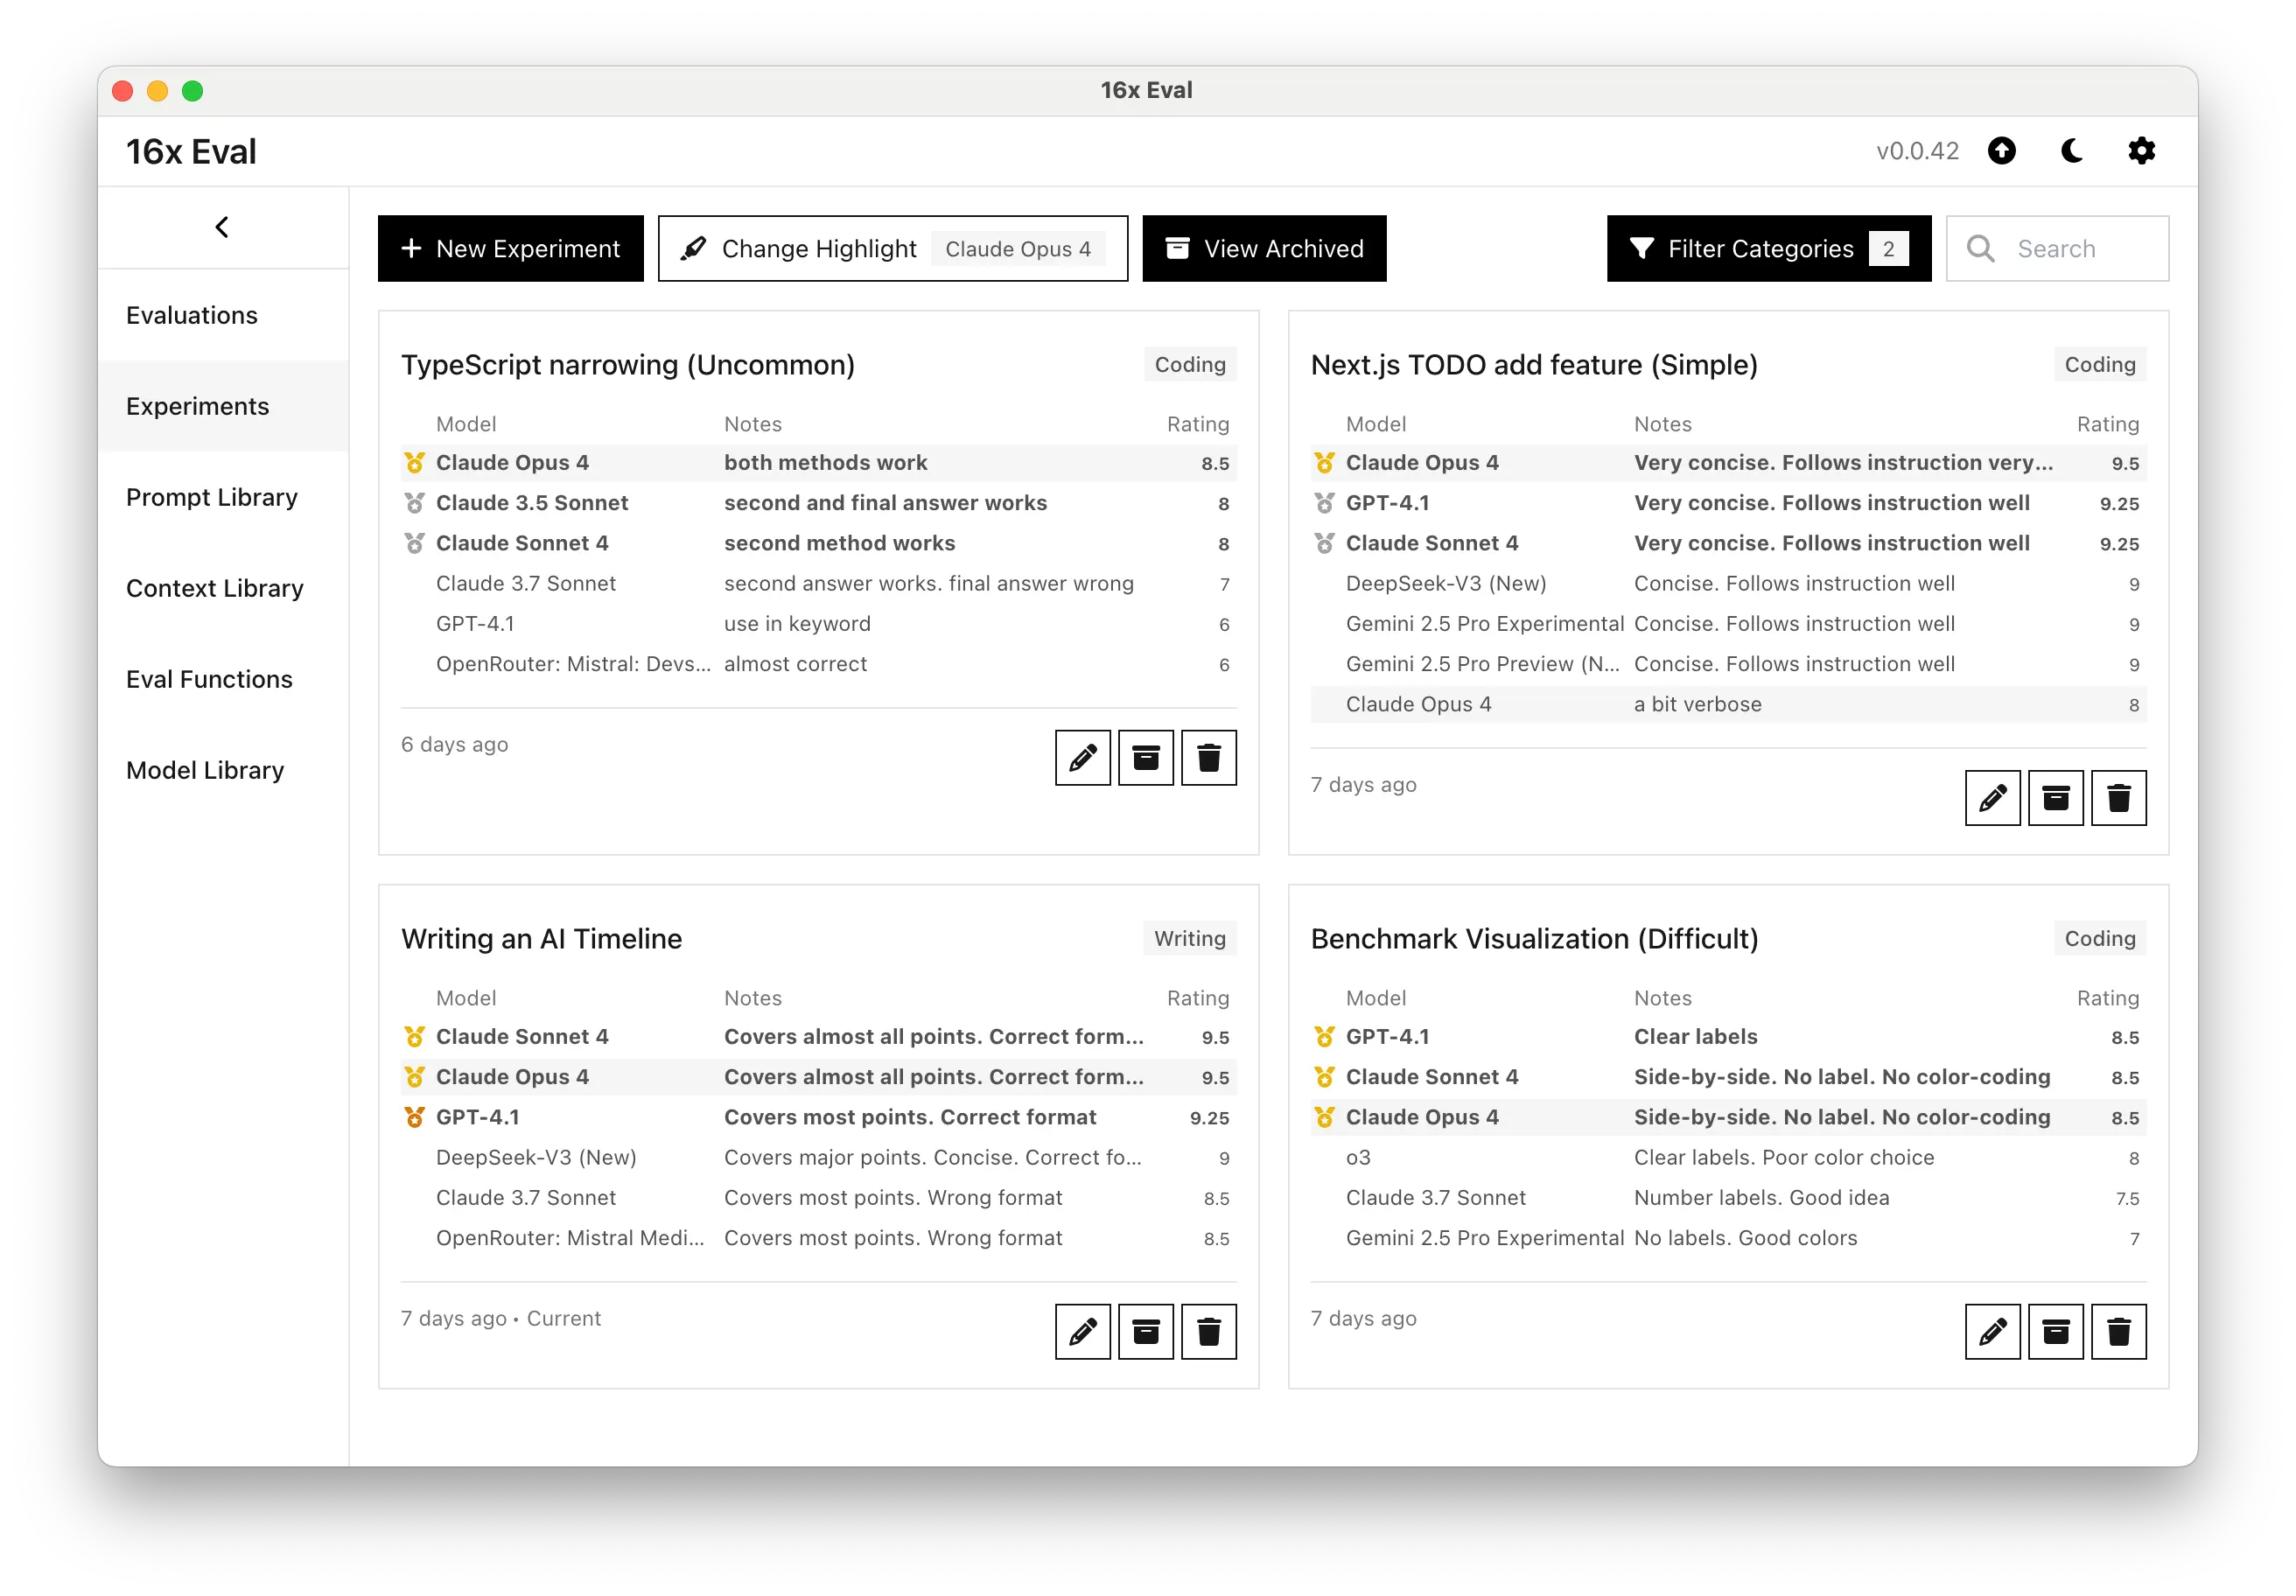Viewport: 2296px width, 1596px height.
Task: Delete the Benchmark Visualization experiment
Action: tap(2118, 1332)
